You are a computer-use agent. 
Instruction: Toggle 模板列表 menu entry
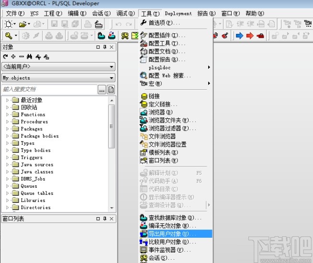click(176, 153)
